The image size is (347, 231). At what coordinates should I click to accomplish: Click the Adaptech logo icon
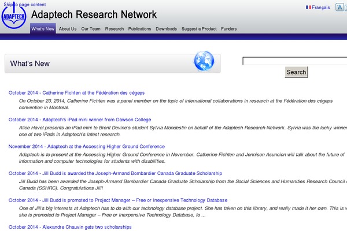tap(14, 16)
